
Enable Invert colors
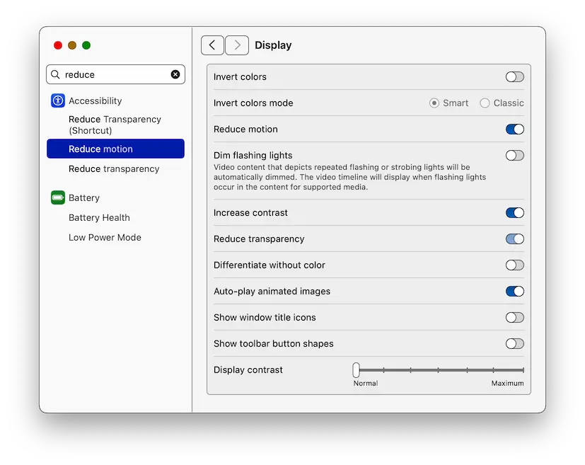pyautogui.click(x=514, y=76)
